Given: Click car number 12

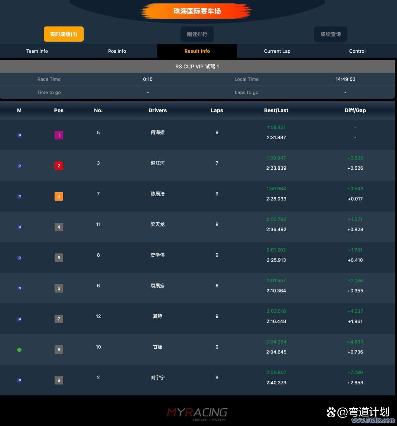Looking at the screenshot, I should [98, 316].
